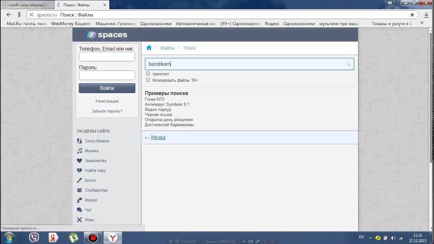434x244 pixels.
Task: Open Машинки. Гоночна bookmark
Action: click(116, 23)
